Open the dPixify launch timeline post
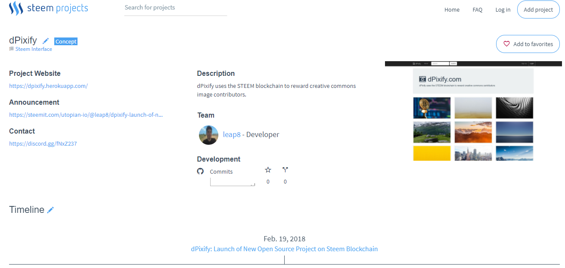This screenshot has height=268, width=565. 284,249
